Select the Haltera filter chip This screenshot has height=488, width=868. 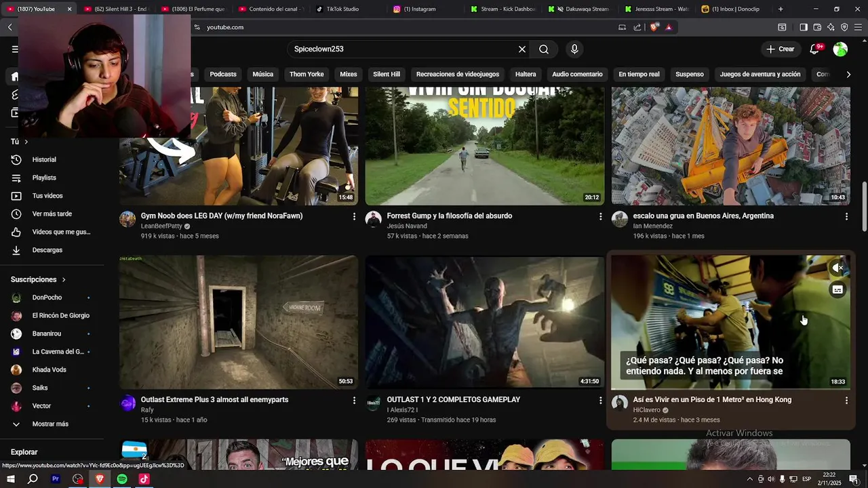[x=526, y=74]
